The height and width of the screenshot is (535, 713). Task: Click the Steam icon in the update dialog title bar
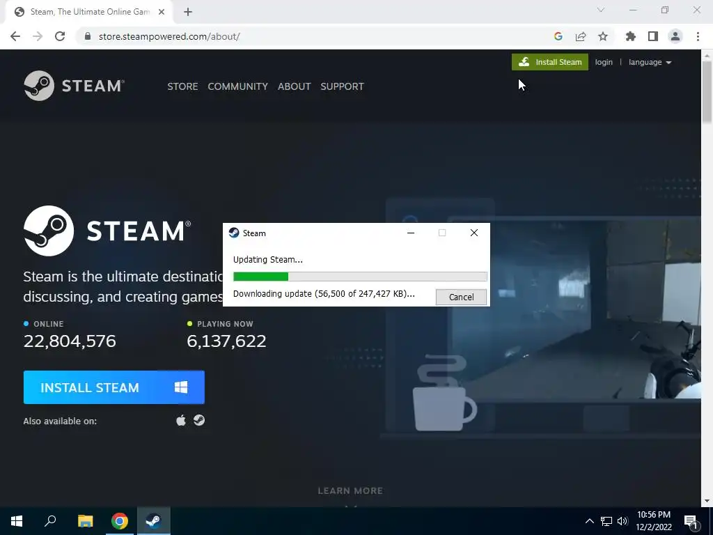(234, 233)
